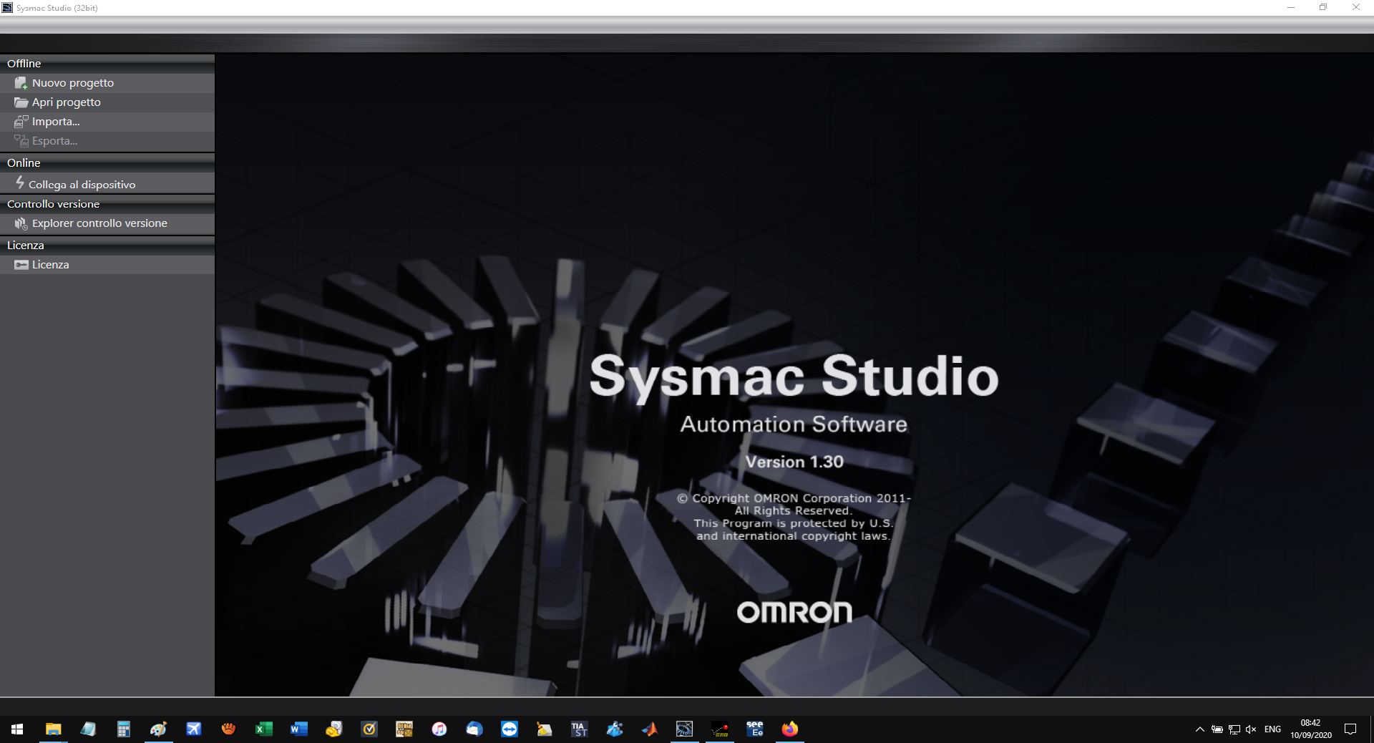1374x743 pixels.
Task: Click the Importa... option
Action: pyautogui.click(x=107, y=122)
